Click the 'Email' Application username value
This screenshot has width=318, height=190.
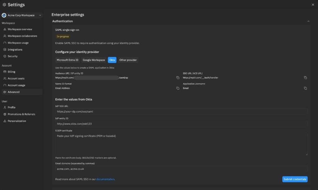click(186, 88)
